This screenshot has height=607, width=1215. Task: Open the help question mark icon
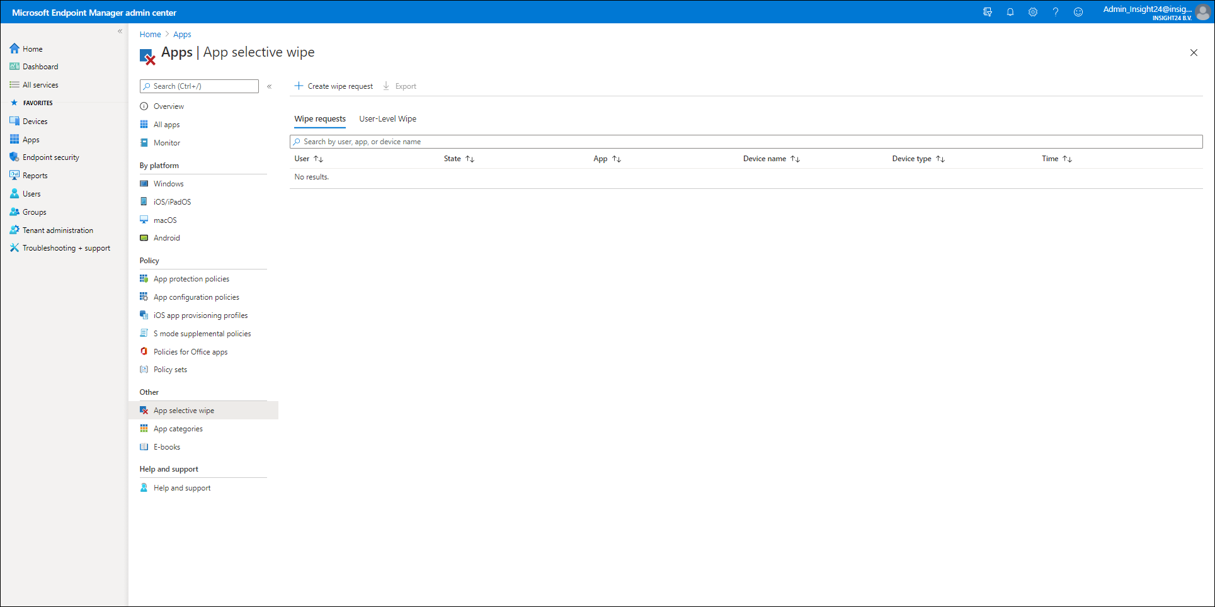coord(1056,12)
